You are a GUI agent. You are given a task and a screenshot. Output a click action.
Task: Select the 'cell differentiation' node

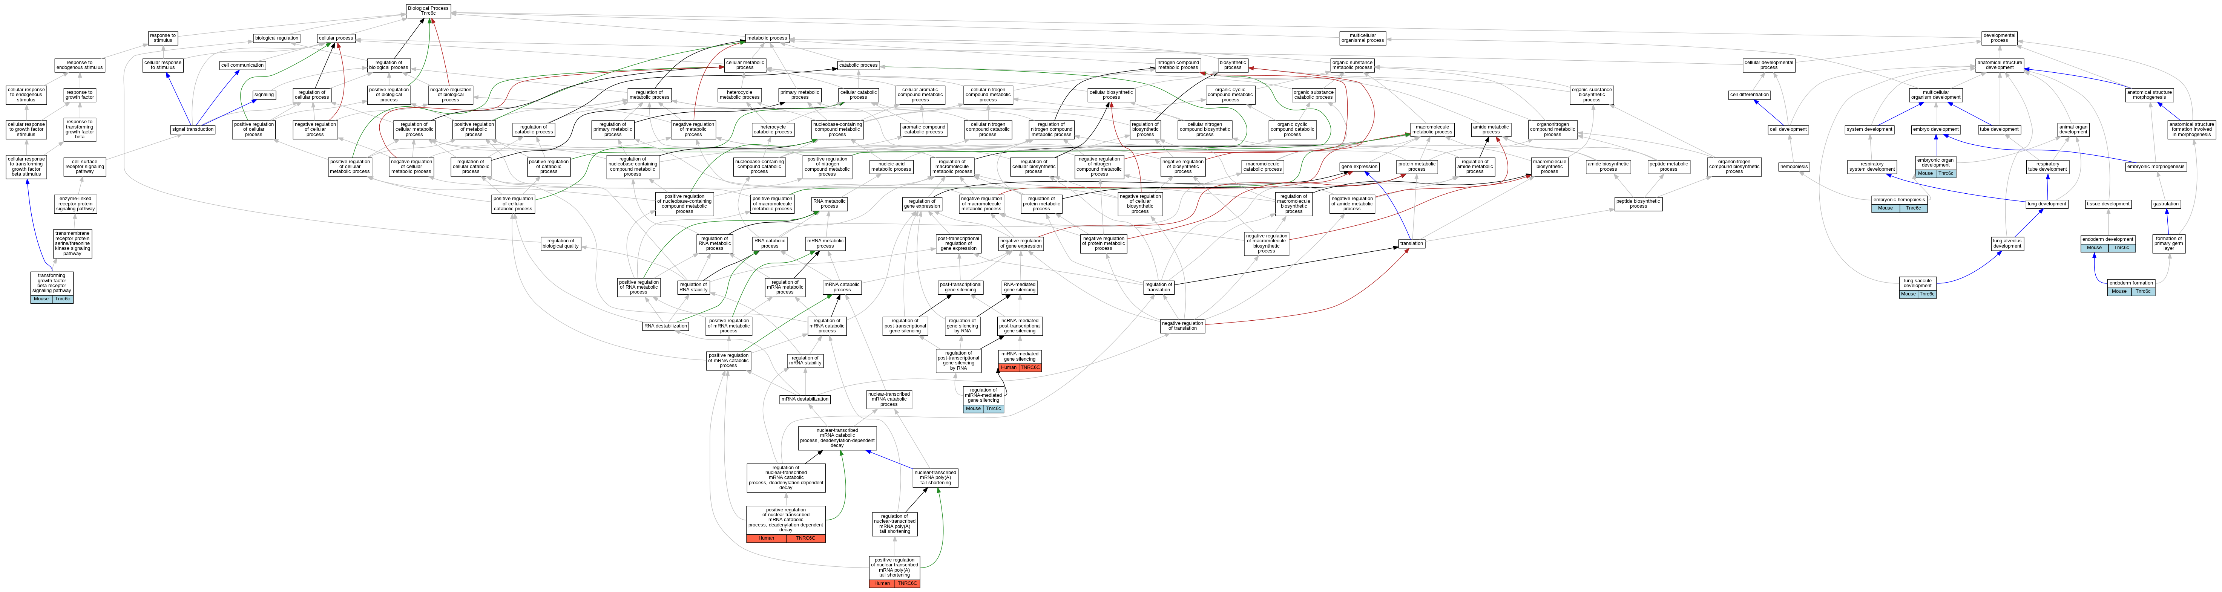tap(1749, 95)
